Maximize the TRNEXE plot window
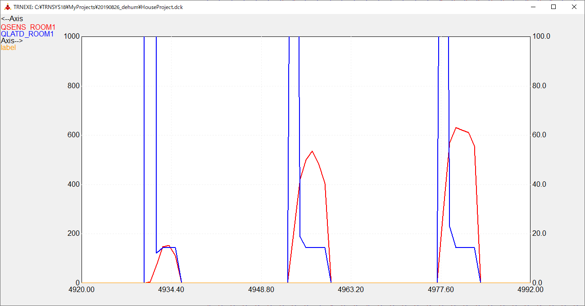This screenshot has width=585, height=306. click(553, 7)
